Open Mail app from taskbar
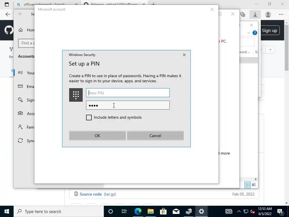 click(x=176, y=211)
